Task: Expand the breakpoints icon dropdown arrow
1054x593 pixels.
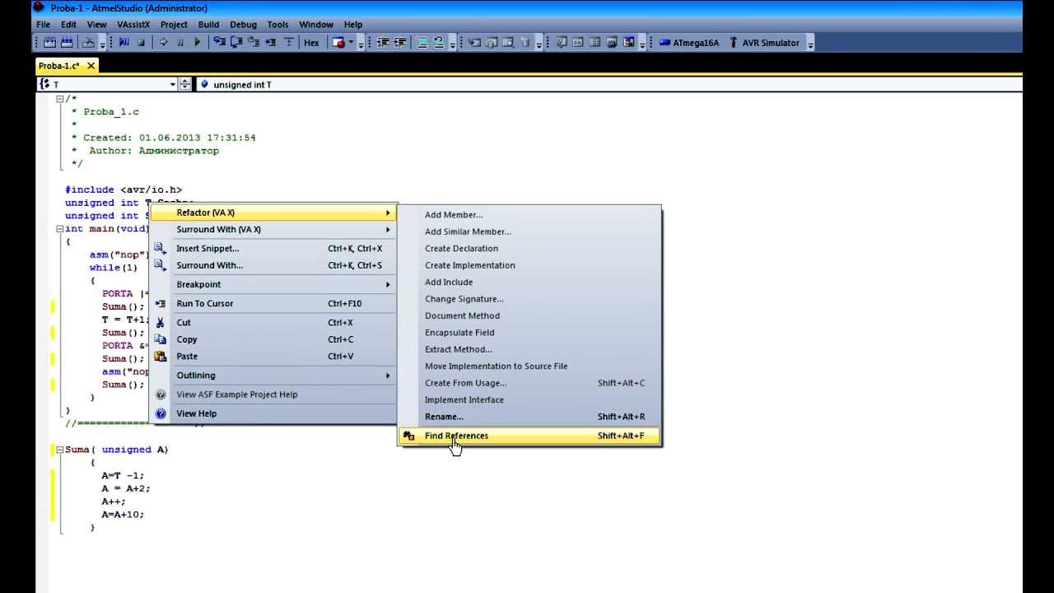Action: point(351,42)
